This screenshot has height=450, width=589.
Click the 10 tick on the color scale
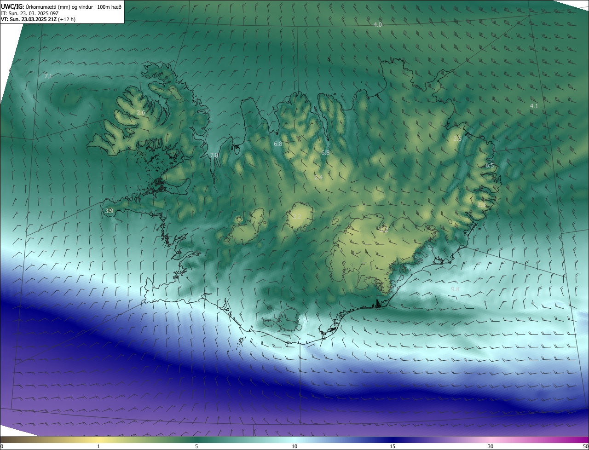[294, 446]
